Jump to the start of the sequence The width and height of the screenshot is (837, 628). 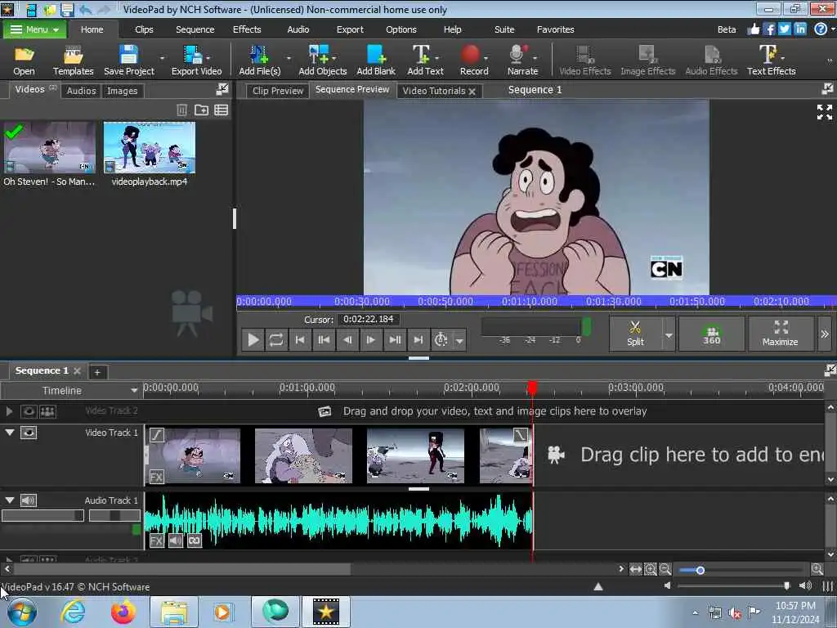point(300,339)
